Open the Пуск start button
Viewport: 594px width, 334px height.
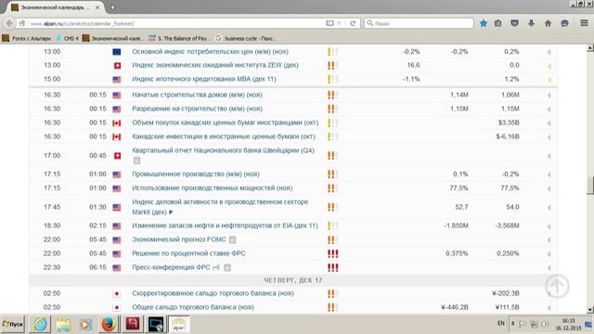click(x=12, y=324)
